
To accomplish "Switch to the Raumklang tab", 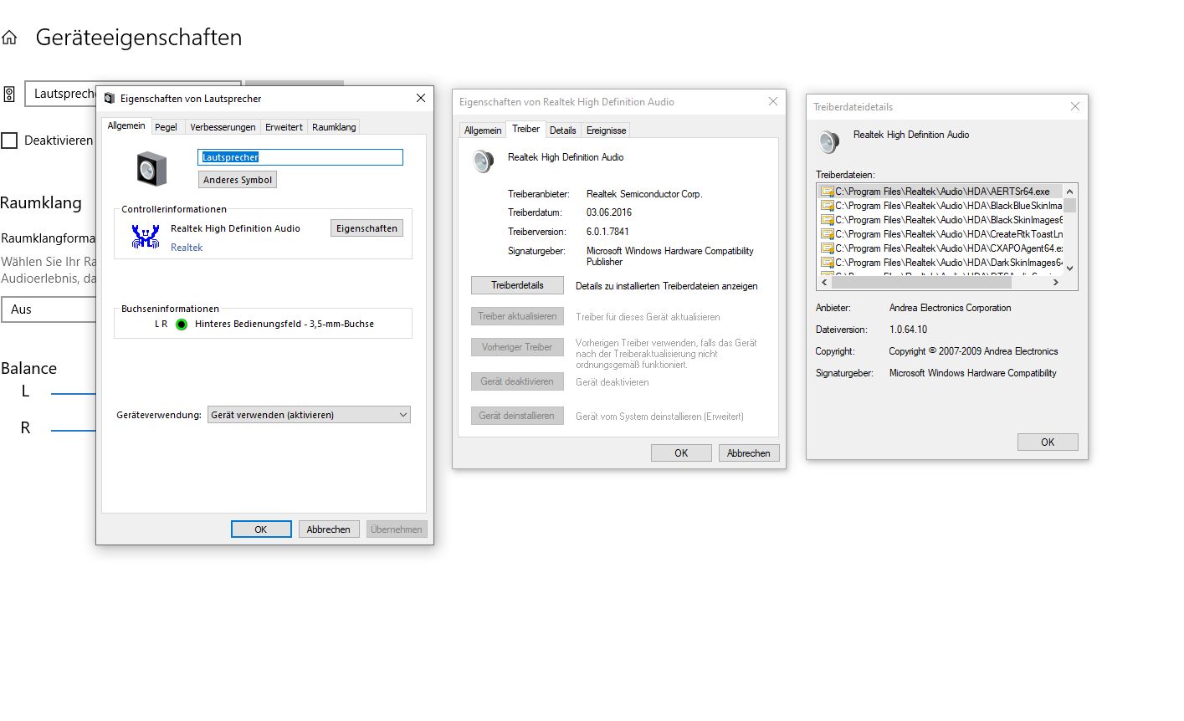I will point(334,127).
